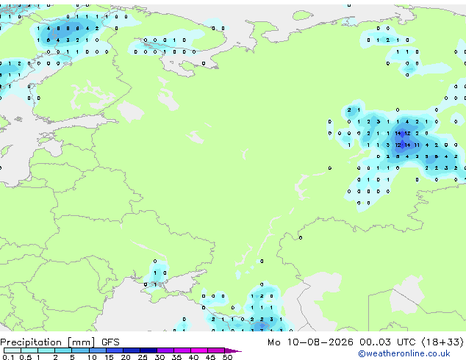Viewport: 466px width, 360px height.
Task: Click the legend arrow tip above 50 mm
Action: (x=233, y=350)
